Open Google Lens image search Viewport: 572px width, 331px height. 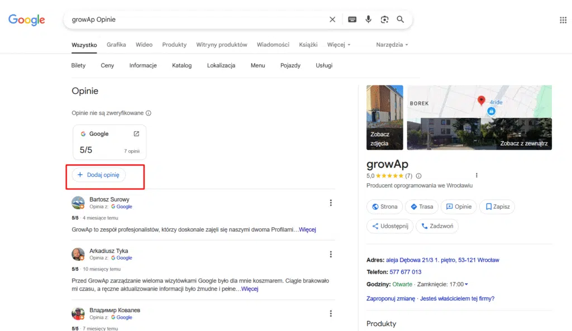pos(384,19)
